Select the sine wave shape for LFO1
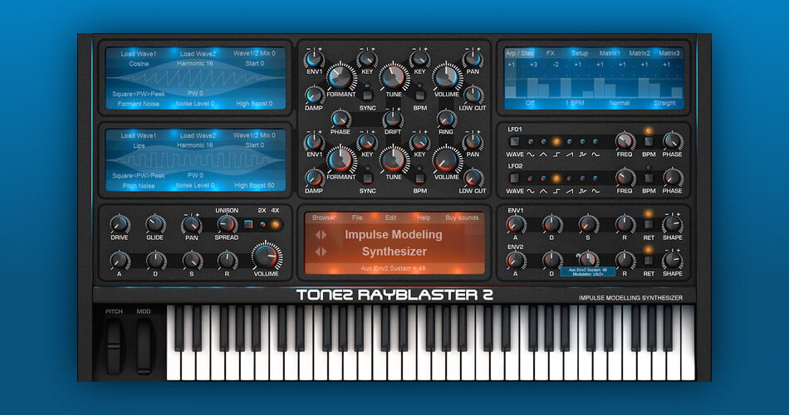Screen dimensions: 789x415 tap(531, 142)
